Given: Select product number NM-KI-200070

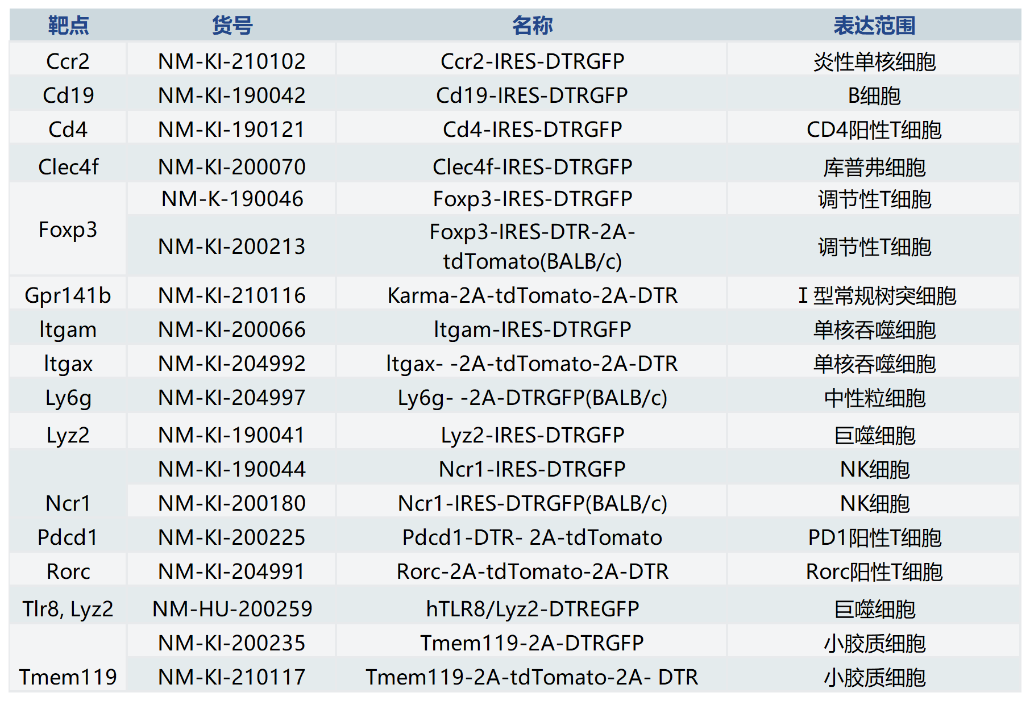Looking at the screenshot, I should point(231,166).
